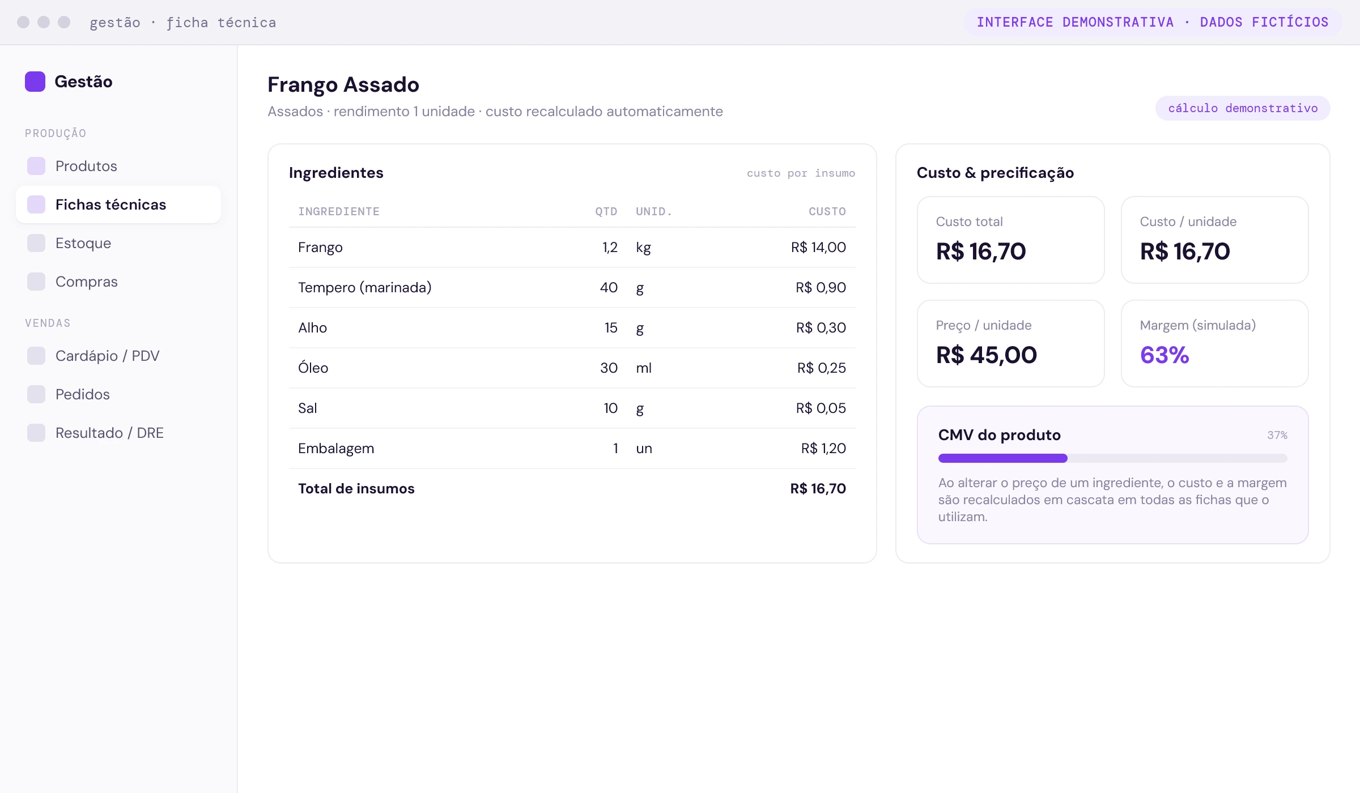Viewport: 1360px width, 793px height.
Task: Open Compras from the sidebar
Action: 118,282
